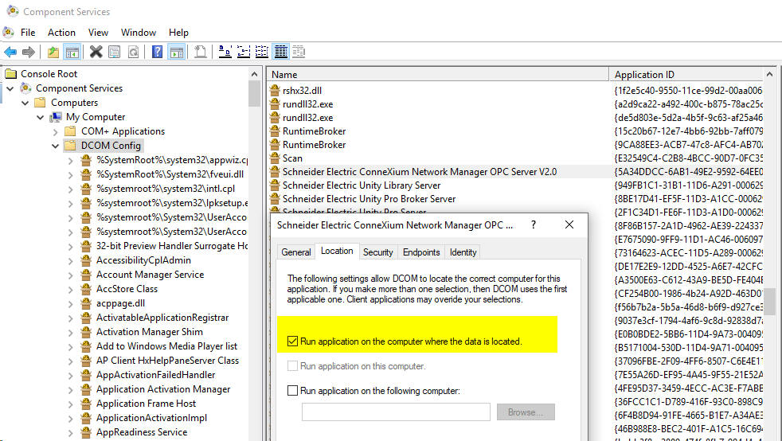Click the Status view toolbar icon
Image resolution: width=782 pixels, height=441 pixels.
click(299, 51)
